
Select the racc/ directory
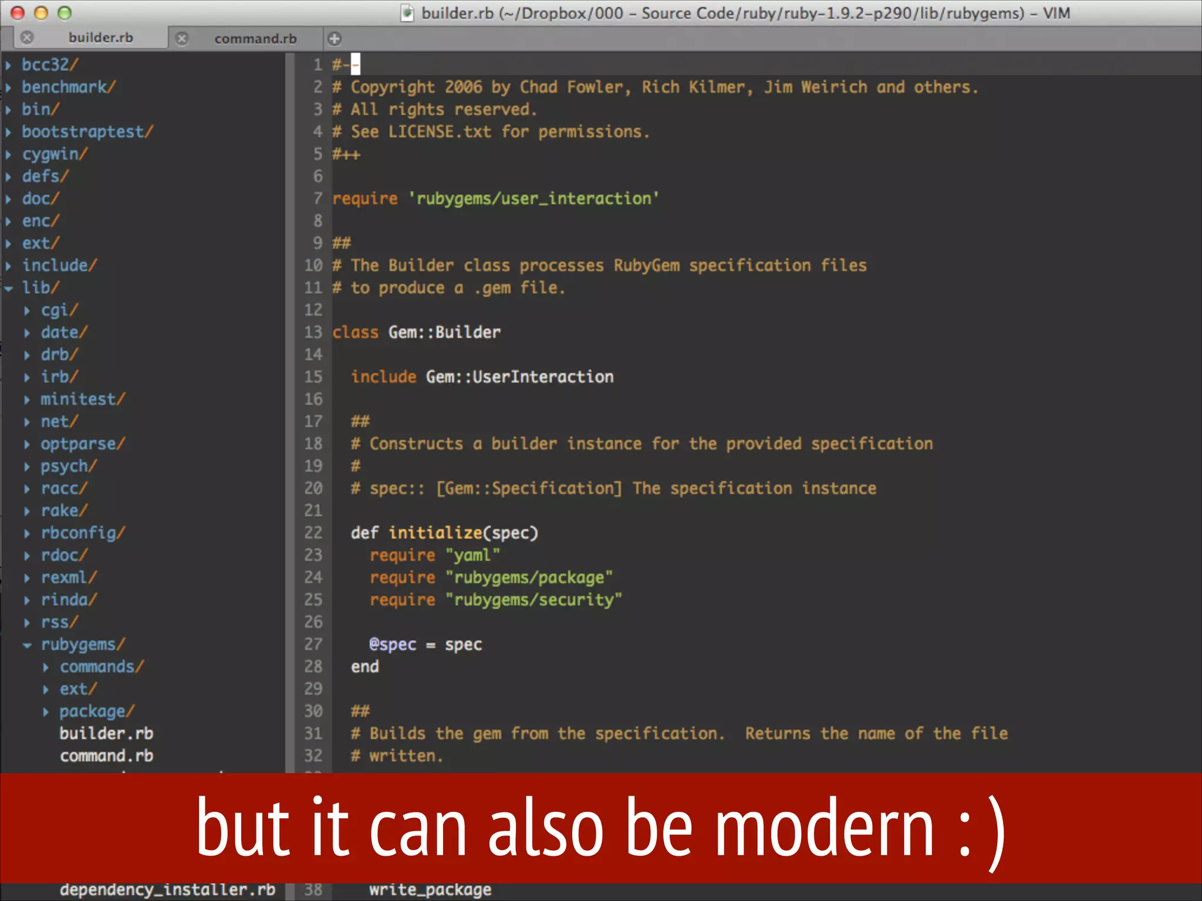click(64, 488)
